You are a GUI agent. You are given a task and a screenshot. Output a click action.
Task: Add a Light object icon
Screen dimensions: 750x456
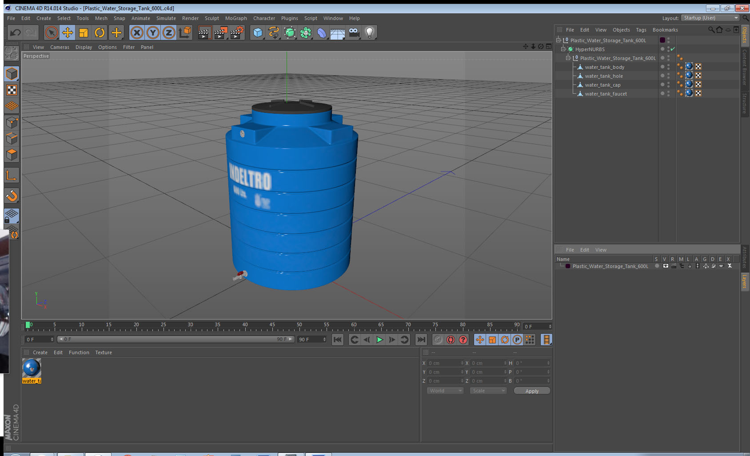[x=370, y=32]
